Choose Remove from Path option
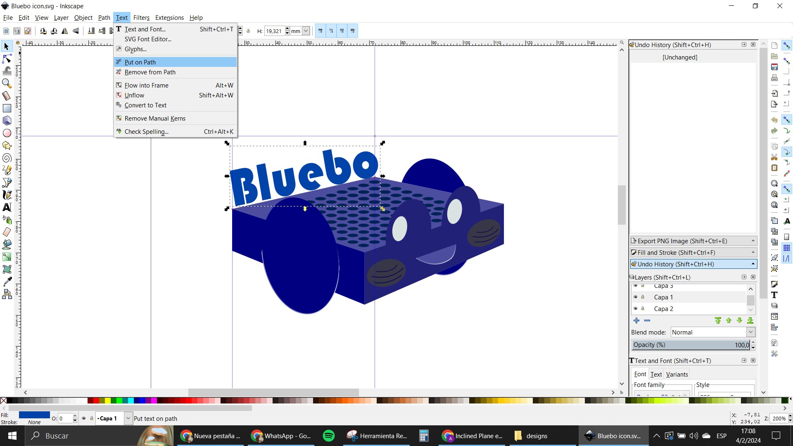 [x=150, y=72]
